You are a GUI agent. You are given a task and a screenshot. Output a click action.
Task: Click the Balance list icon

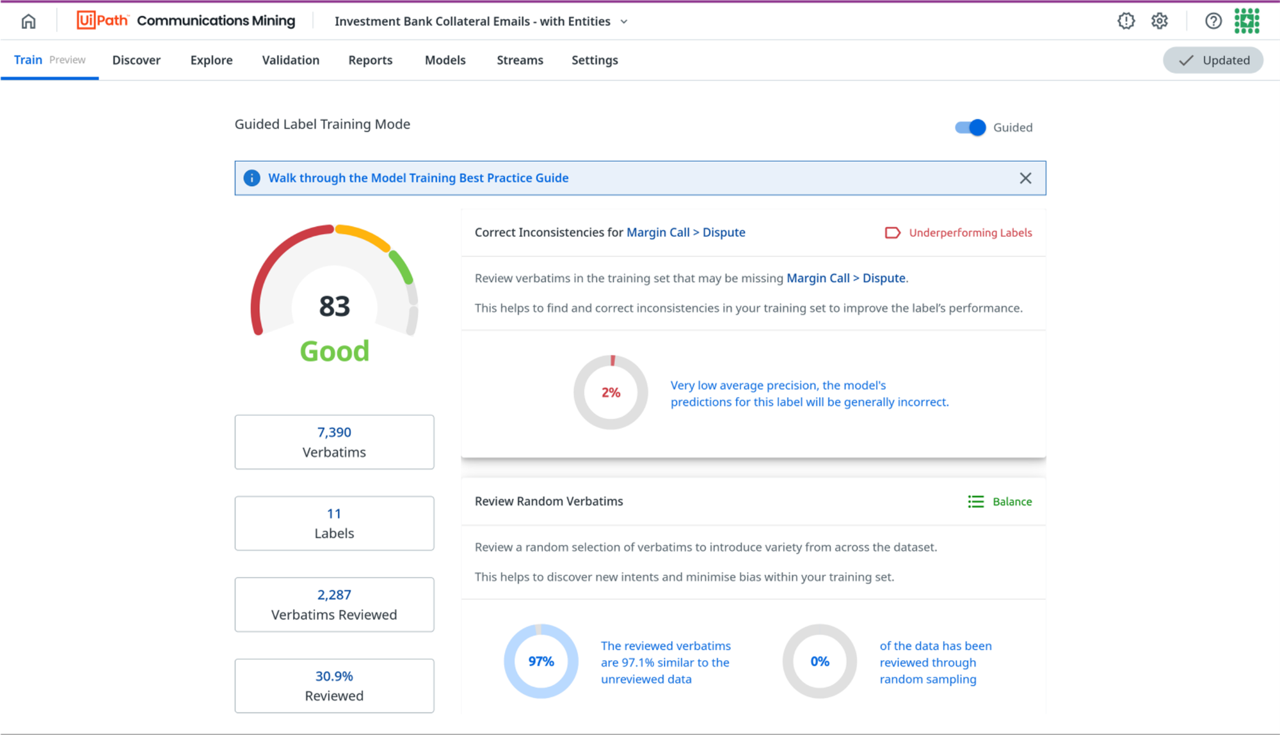click(x=975, y=502)
